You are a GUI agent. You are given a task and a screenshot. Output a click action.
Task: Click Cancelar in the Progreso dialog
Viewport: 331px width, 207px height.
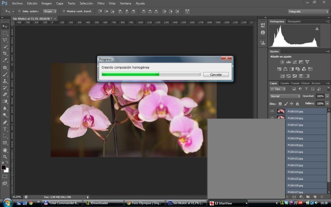216,75
